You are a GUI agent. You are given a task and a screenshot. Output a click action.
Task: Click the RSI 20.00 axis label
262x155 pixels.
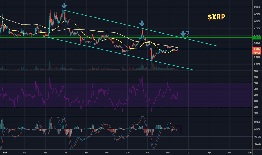[x=256, y=113]
